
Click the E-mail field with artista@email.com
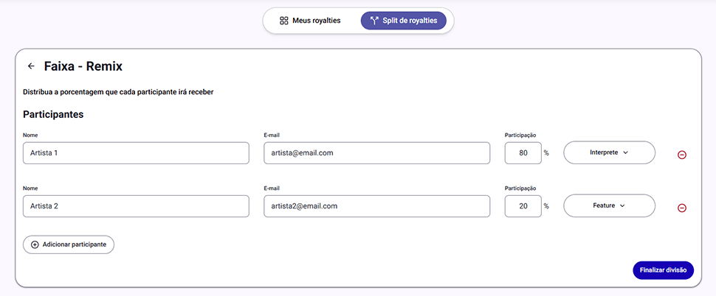coord(376,153)
